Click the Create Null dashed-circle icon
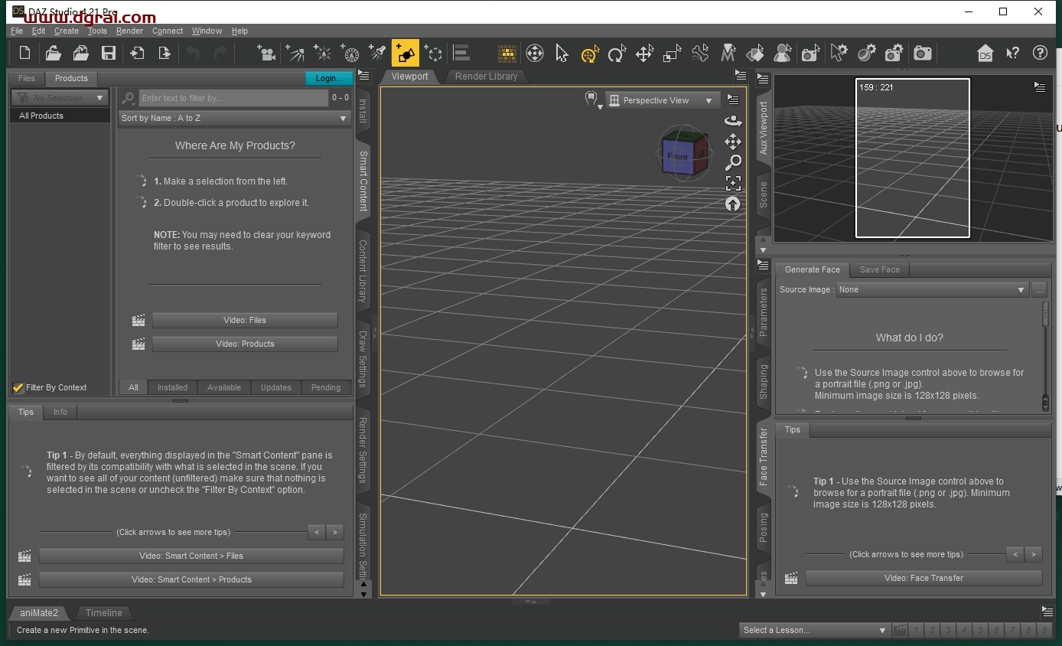Viewport: 1062px width, 646px height. [433, 53]
